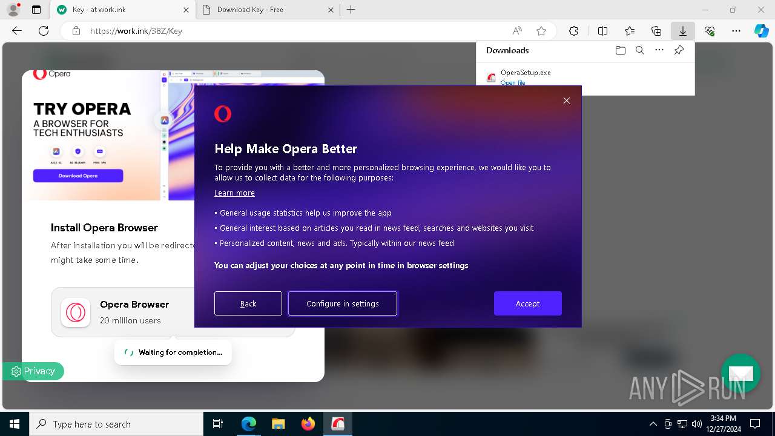Open Firefox from taskbar

[x=308, y=424]
